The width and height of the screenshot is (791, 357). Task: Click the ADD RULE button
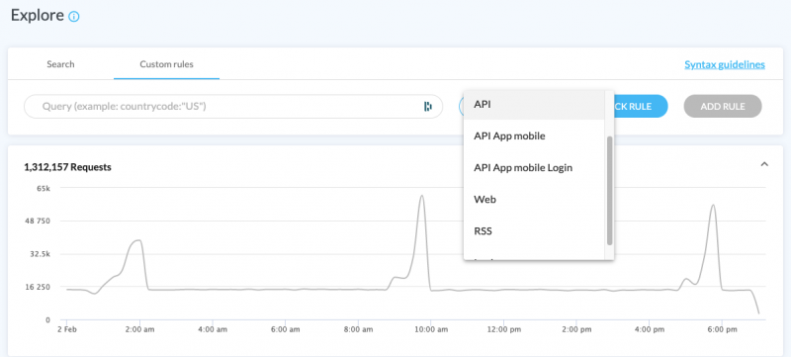tap(723, 107)
